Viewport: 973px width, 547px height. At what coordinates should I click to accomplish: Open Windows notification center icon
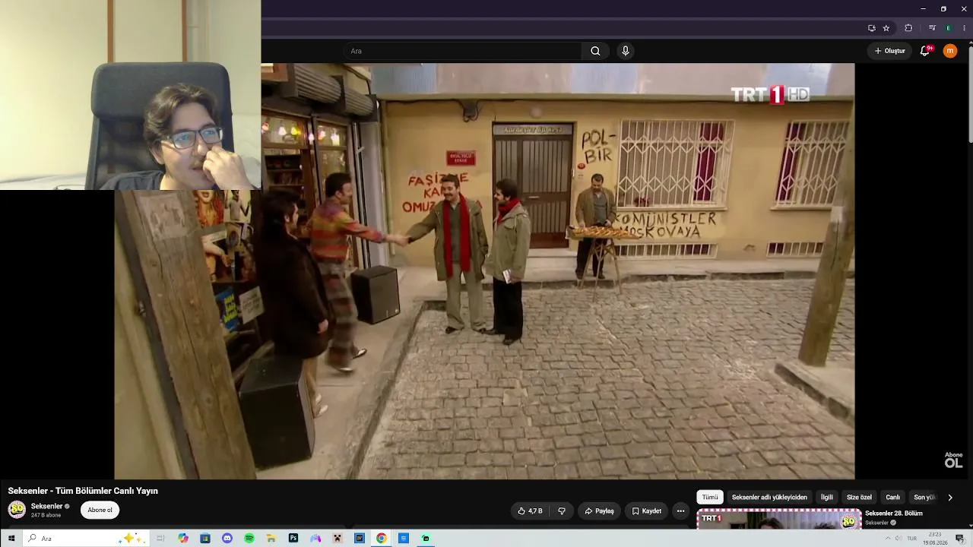click(x=960, y=539)
